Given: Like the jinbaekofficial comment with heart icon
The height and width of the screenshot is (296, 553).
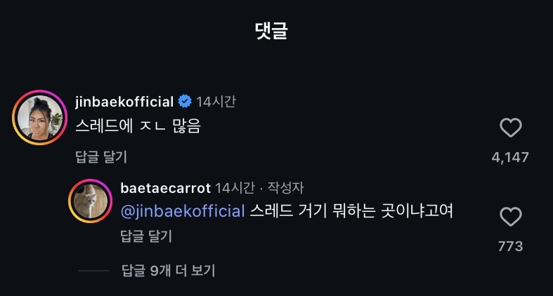Looking at the screenshot, I should (x=510, y=128).
